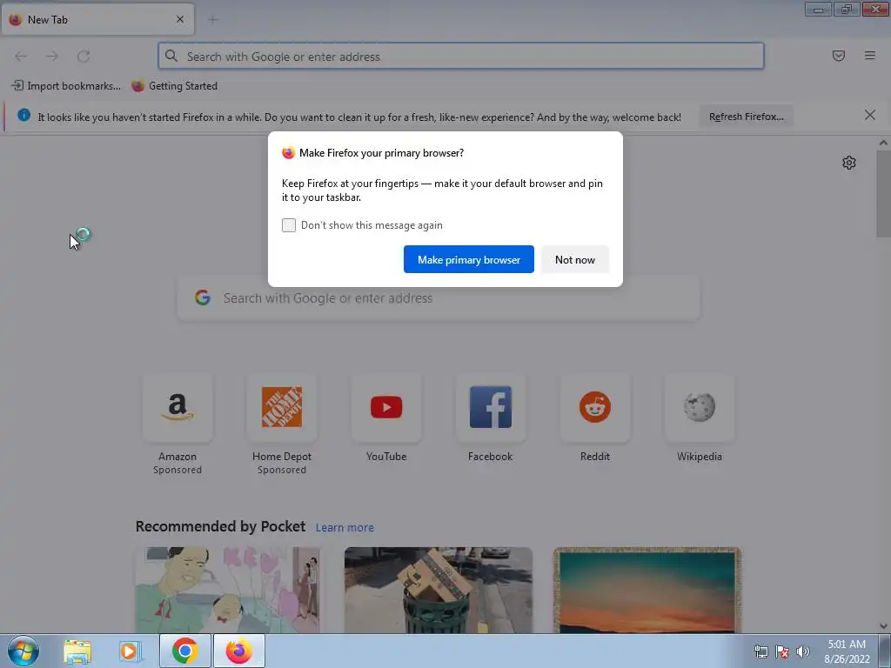The image size is (891, 668).
Task: Click the Back navigation arrow
Action: coord(21,57)
